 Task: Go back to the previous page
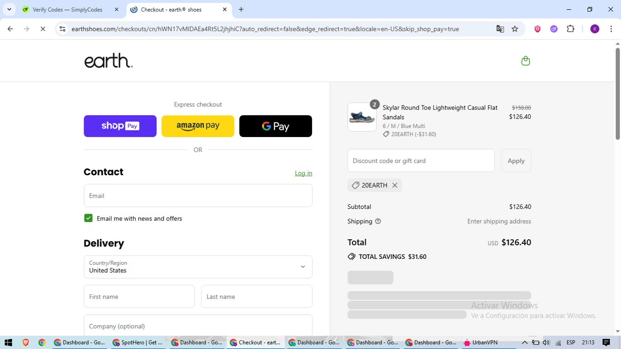tap(10, 29)
